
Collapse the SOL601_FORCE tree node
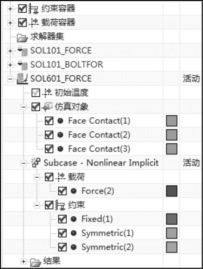[10, 79]
